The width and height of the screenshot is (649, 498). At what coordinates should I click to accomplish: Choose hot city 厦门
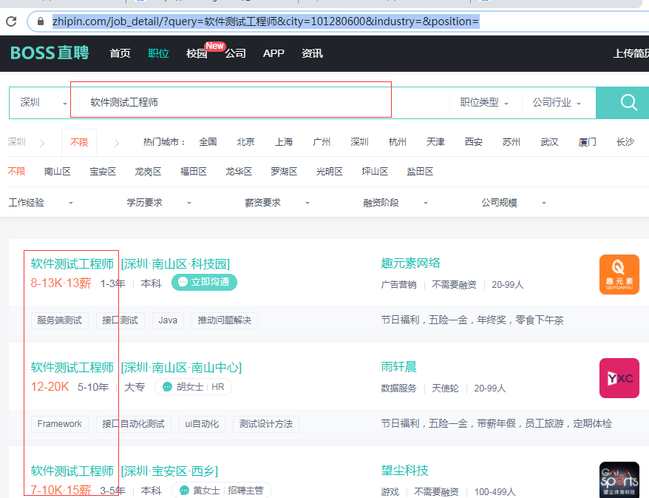click(588, 142)
